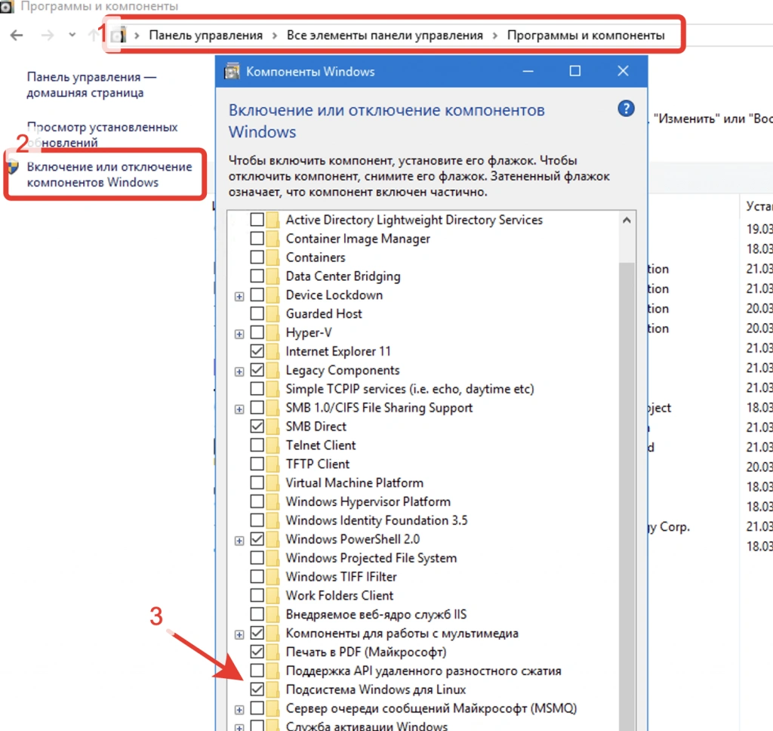Click folder icon of Data Center Bridging
The height and width of the screenshot is (731, 773).
tap(273, 276)
